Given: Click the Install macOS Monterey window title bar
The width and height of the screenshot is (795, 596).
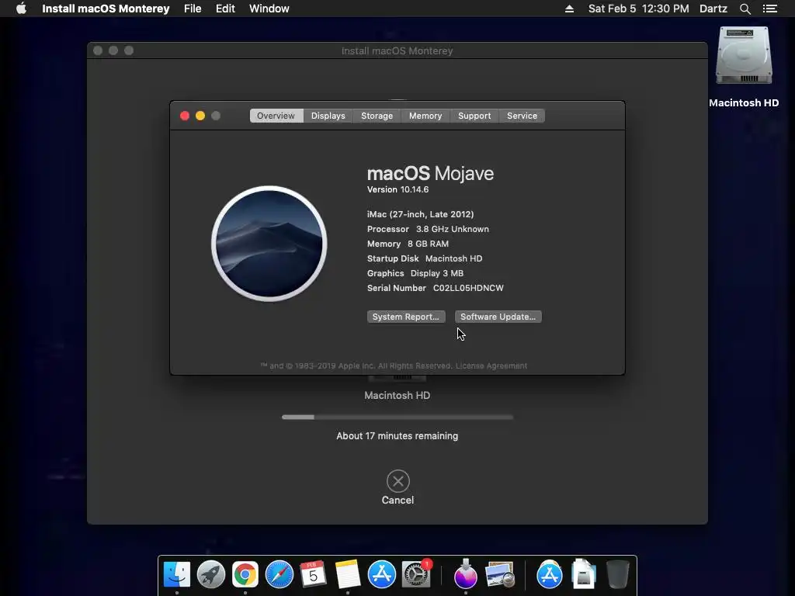Looking at the screenshot, I should [x=397, y=50].
